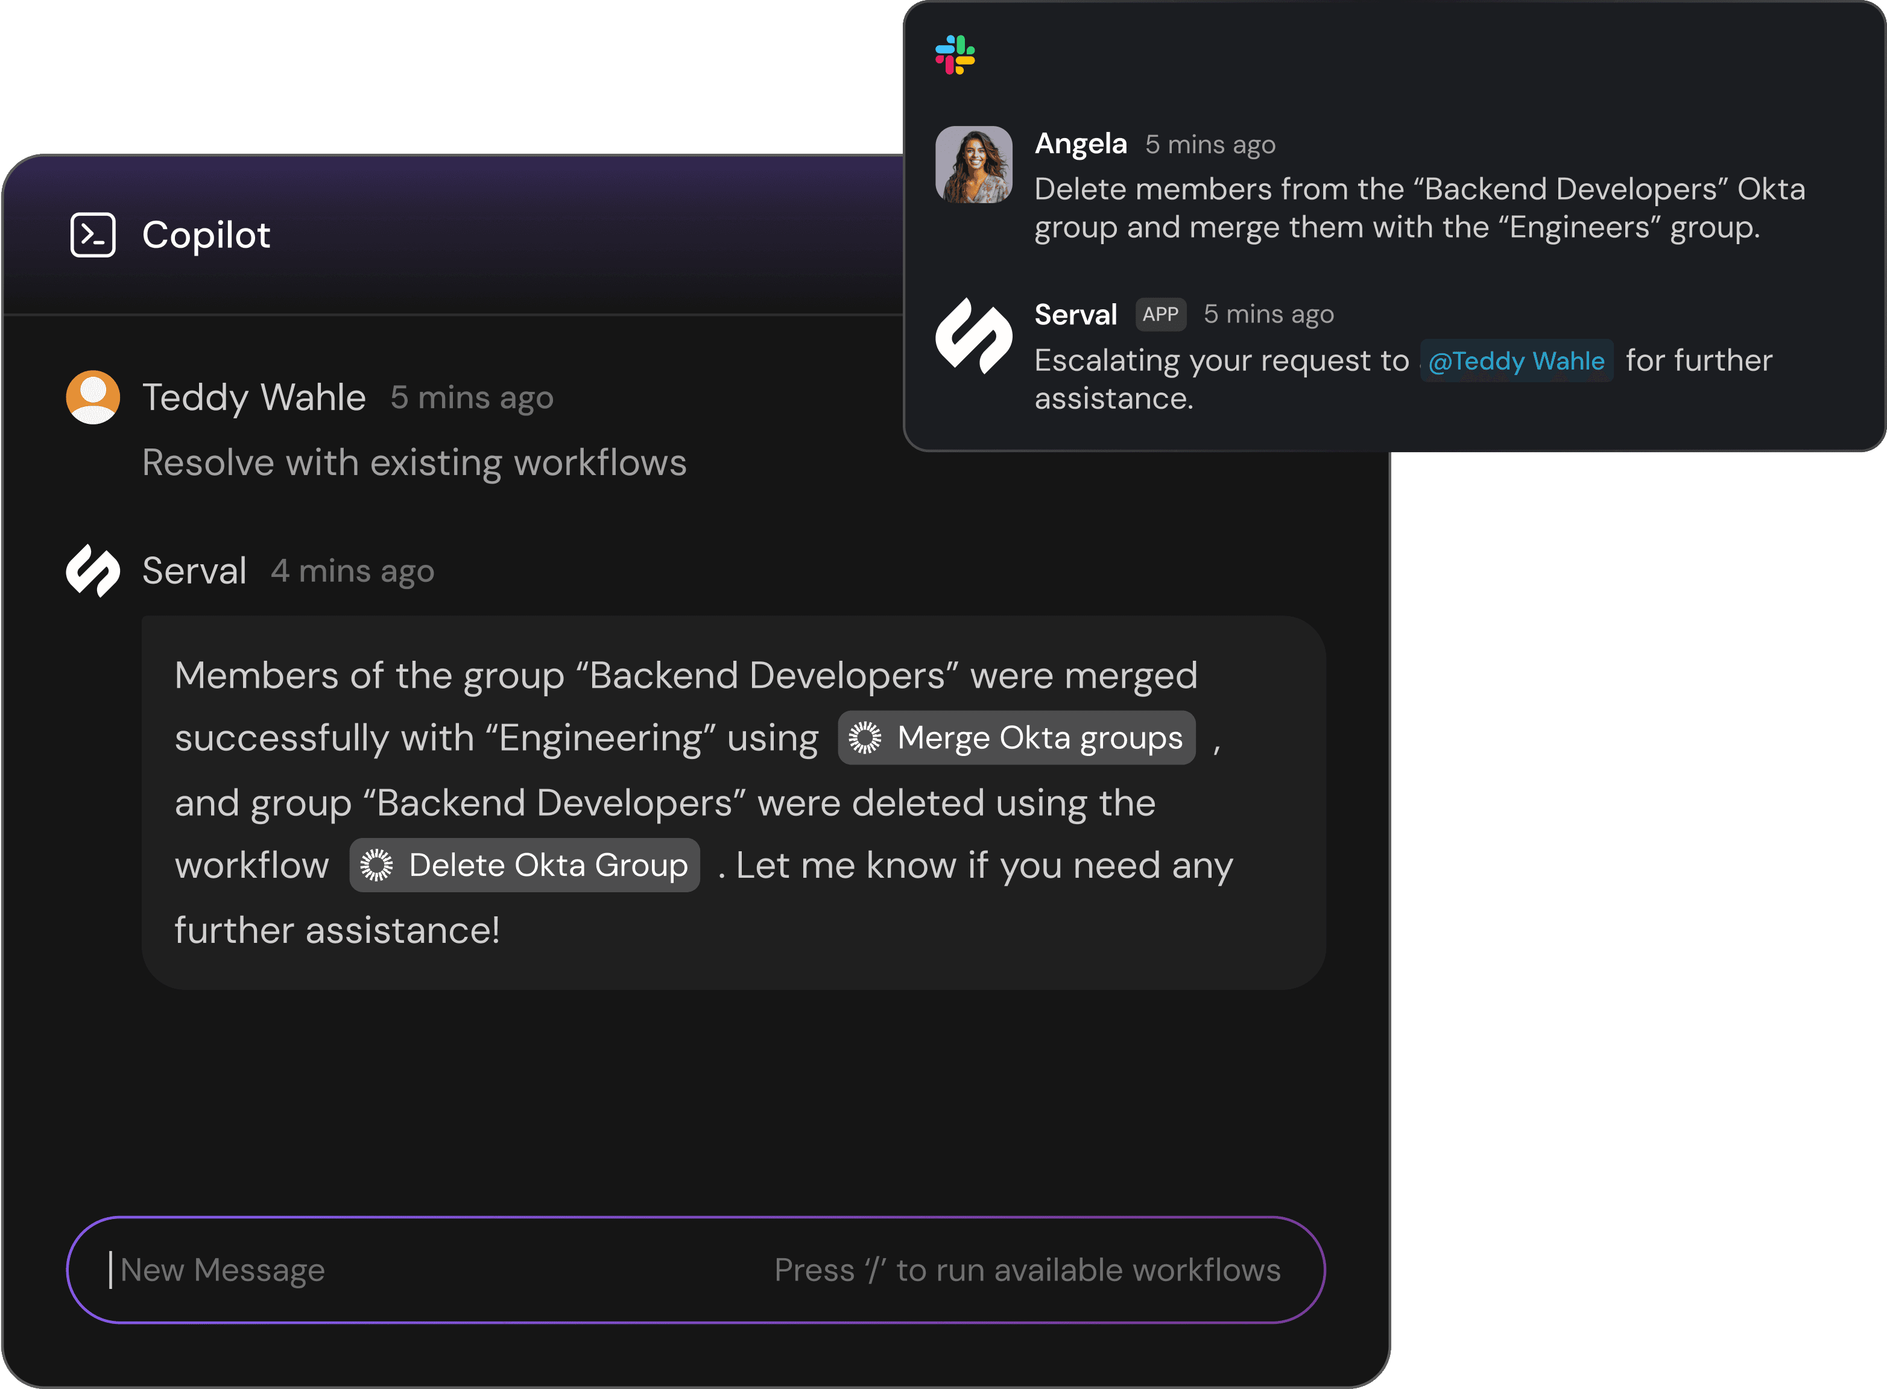Click Angela's "Delete members" request message
This screenshot has height=1389, width=1887.
(x=1420, y=209)
